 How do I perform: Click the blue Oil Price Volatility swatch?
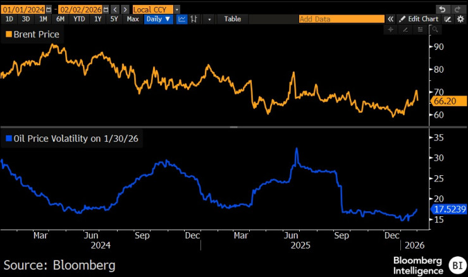8,138
